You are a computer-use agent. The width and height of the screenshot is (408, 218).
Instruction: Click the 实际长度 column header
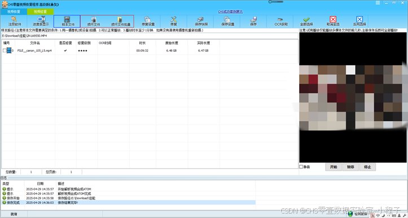[203, 43]
